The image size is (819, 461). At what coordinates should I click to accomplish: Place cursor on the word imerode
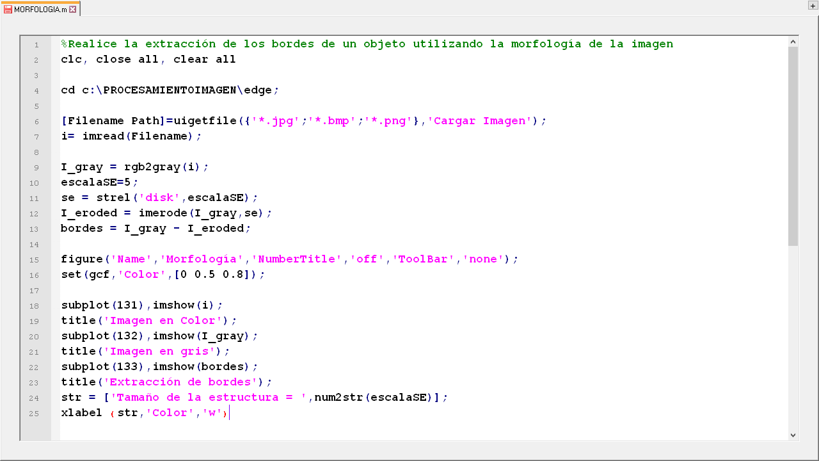point(163,213)
